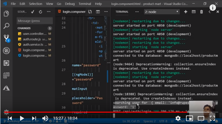Open Source Control view with 5 badge
The height and width of the screenshot is (124, 222).
pos(6,38)
